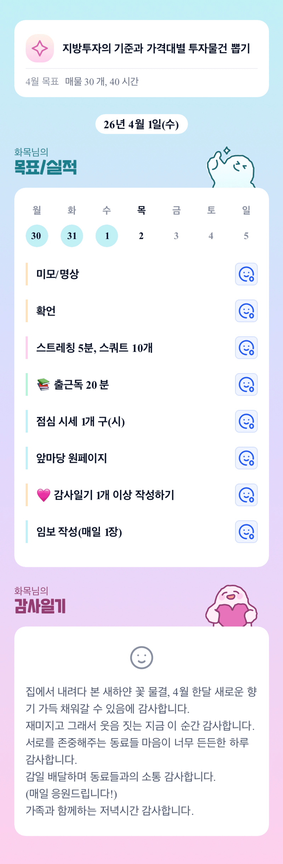Screen dimensions: 283x864
Task: Click the pink sparkle goal icon
Action: (40, 48)
